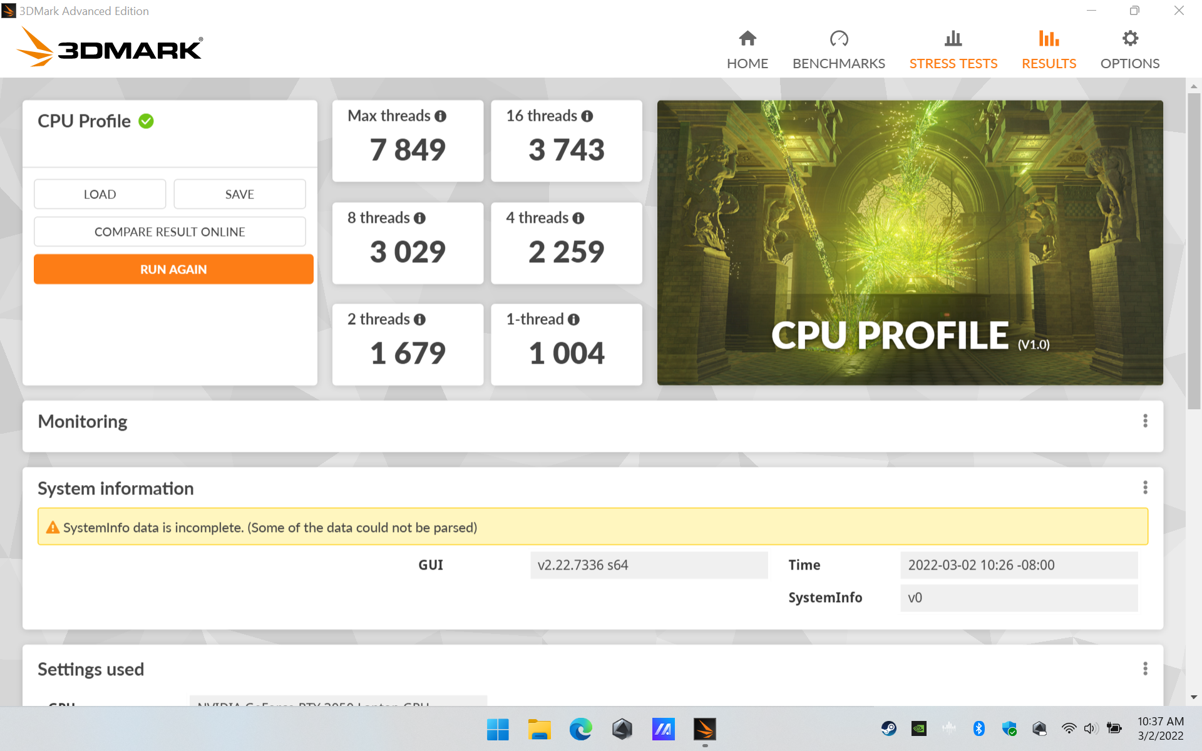
Task: Click the Monitoring section heading
Action: tap(83, 422)
